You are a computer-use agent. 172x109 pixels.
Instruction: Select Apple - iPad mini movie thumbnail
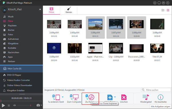click(95, 48)
